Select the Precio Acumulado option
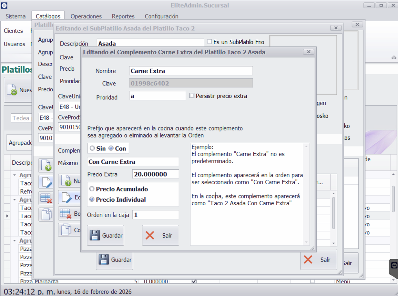The image size is (398, 296). [92, 189]
